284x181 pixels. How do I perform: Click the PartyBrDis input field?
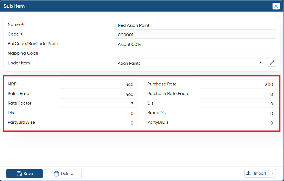click(x=237, y=122)
